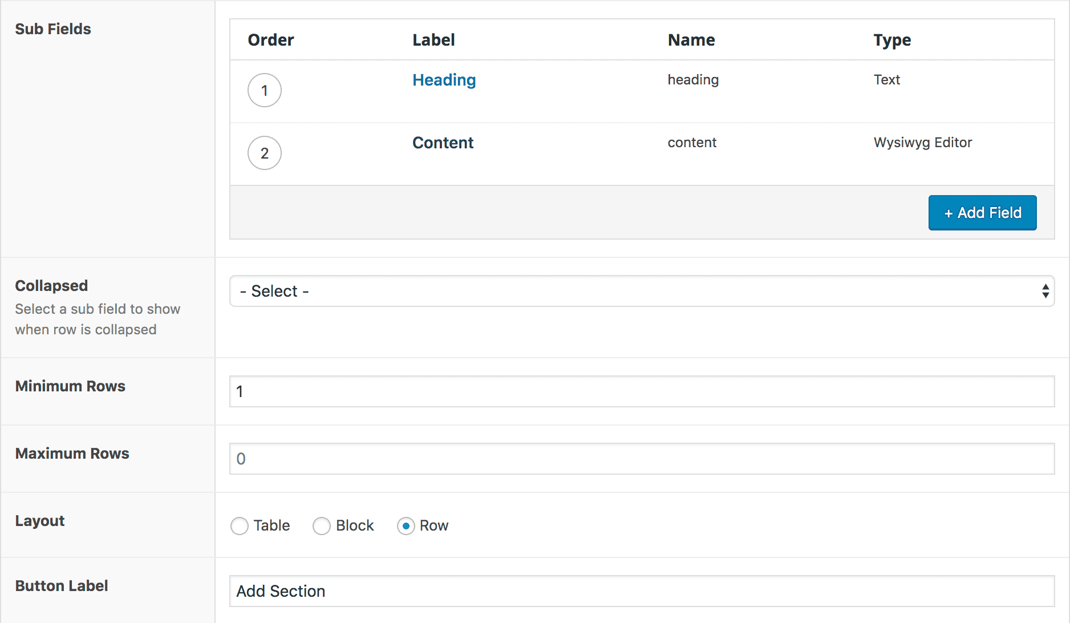Open the Content sub field
Screen dimensions: 1070x623
point(443,143)
